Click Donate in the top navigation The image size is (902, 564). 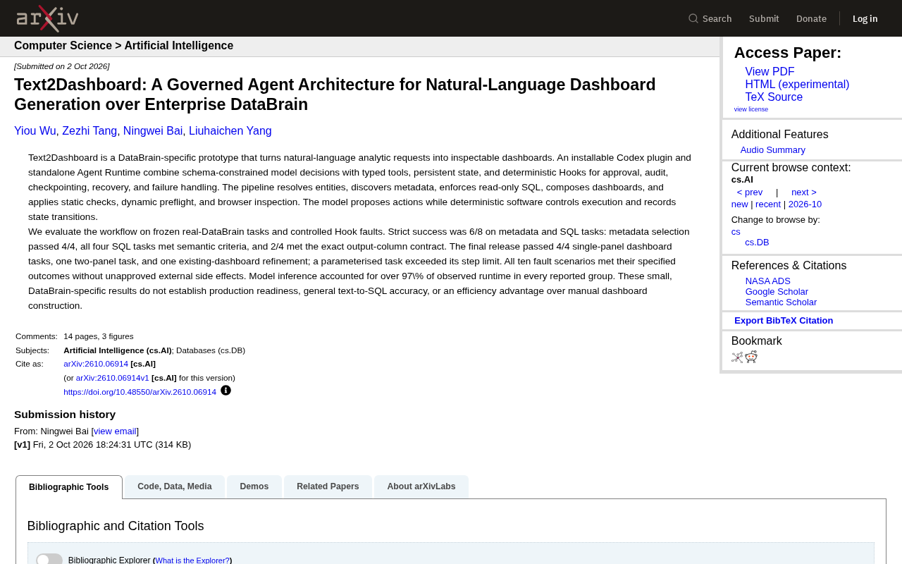811,18
